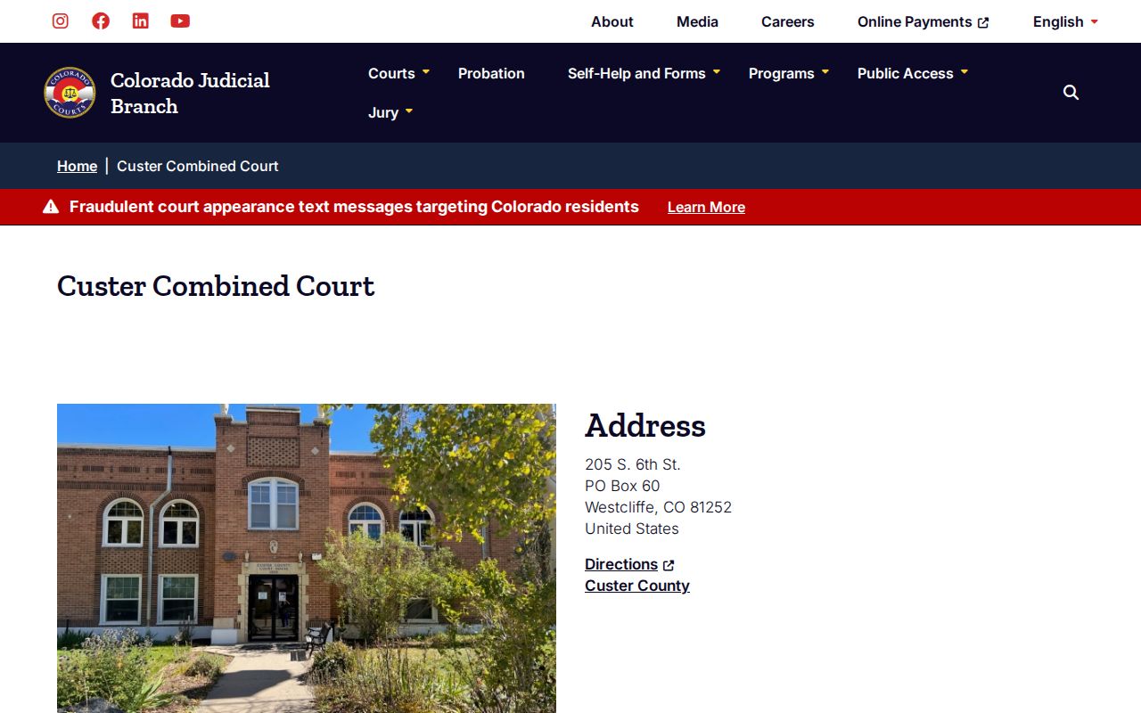Open the Facebook social link
Screen dimensions: 1141x713
point(101,20)
